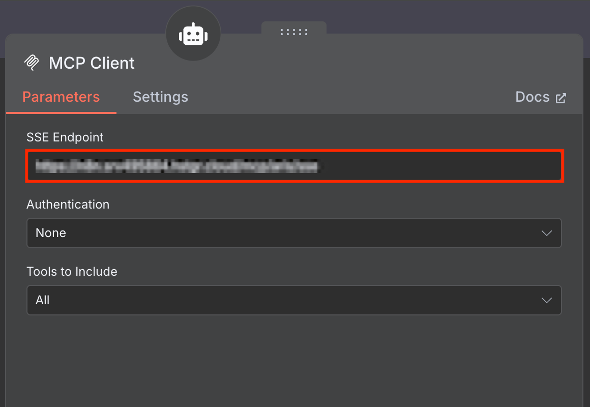Open the Authentication dropdown showing None

click(x=294, y=233)
